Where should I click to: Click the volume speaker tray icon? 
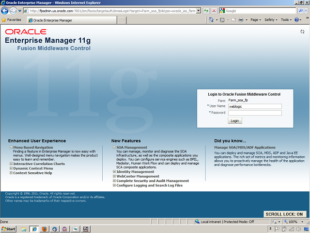pos(298,229)
